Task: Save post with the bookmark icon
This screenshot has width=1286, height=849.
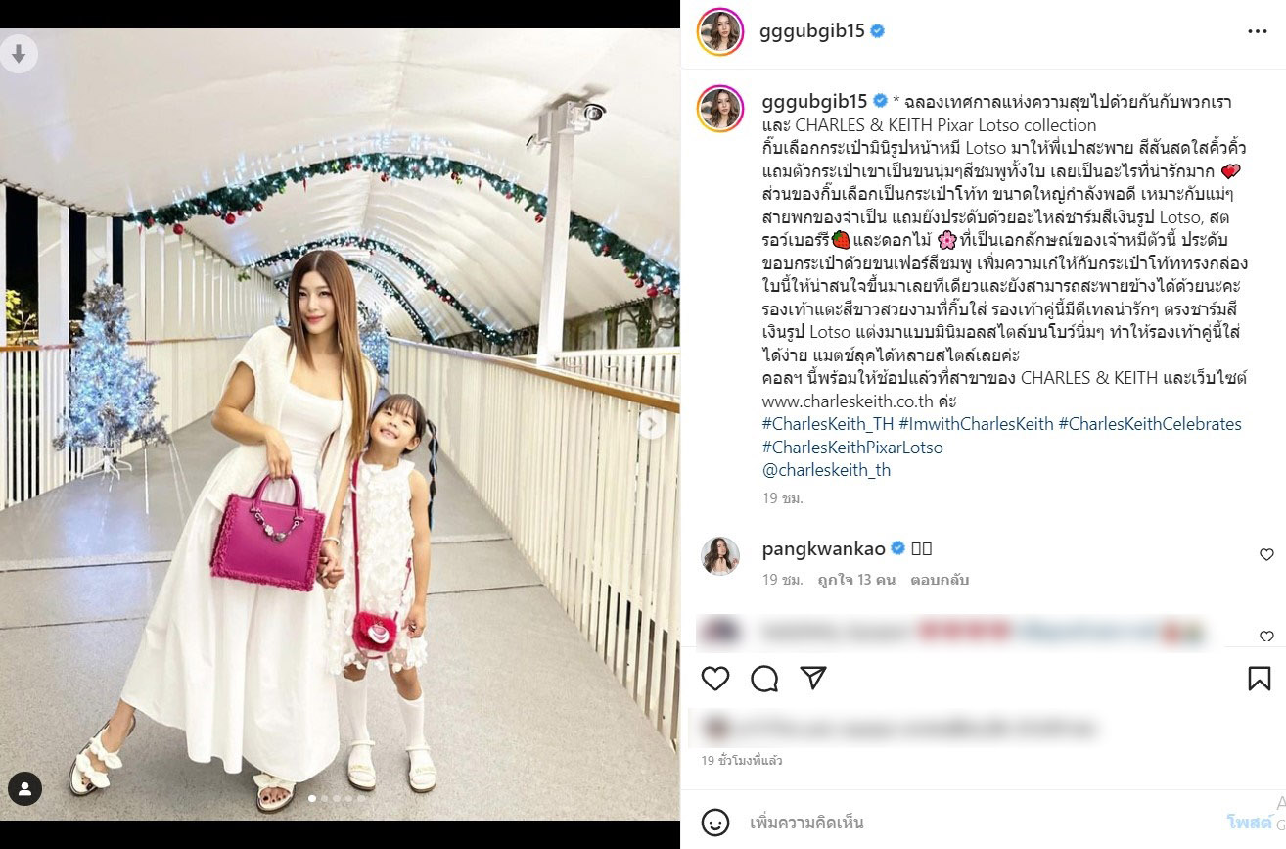Action: click(x=1259, y=679)
